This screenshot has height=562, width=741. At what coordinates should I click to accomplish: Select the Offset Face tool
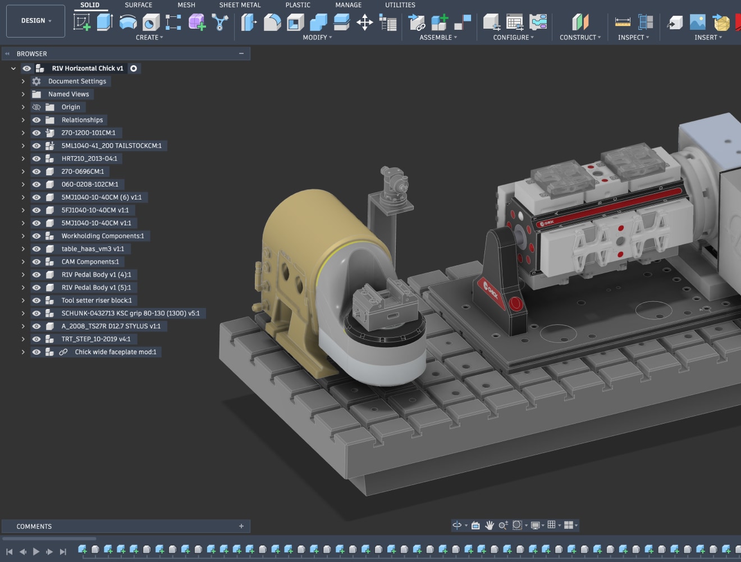click(x=341, y=22)
